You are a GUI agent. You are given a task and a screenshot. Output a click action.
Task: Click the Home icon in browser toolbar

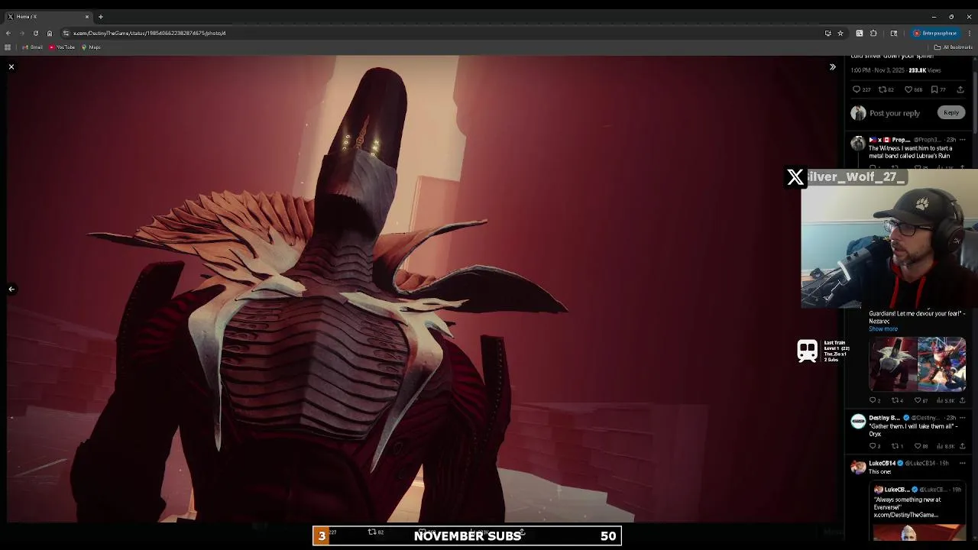[50, 33]
